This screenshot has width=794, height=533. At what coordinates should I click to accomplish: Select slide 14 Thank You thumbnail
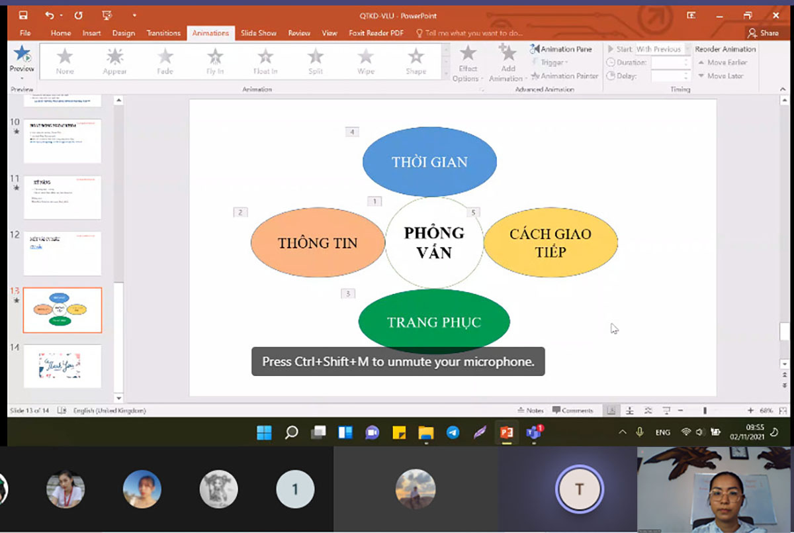62,366
